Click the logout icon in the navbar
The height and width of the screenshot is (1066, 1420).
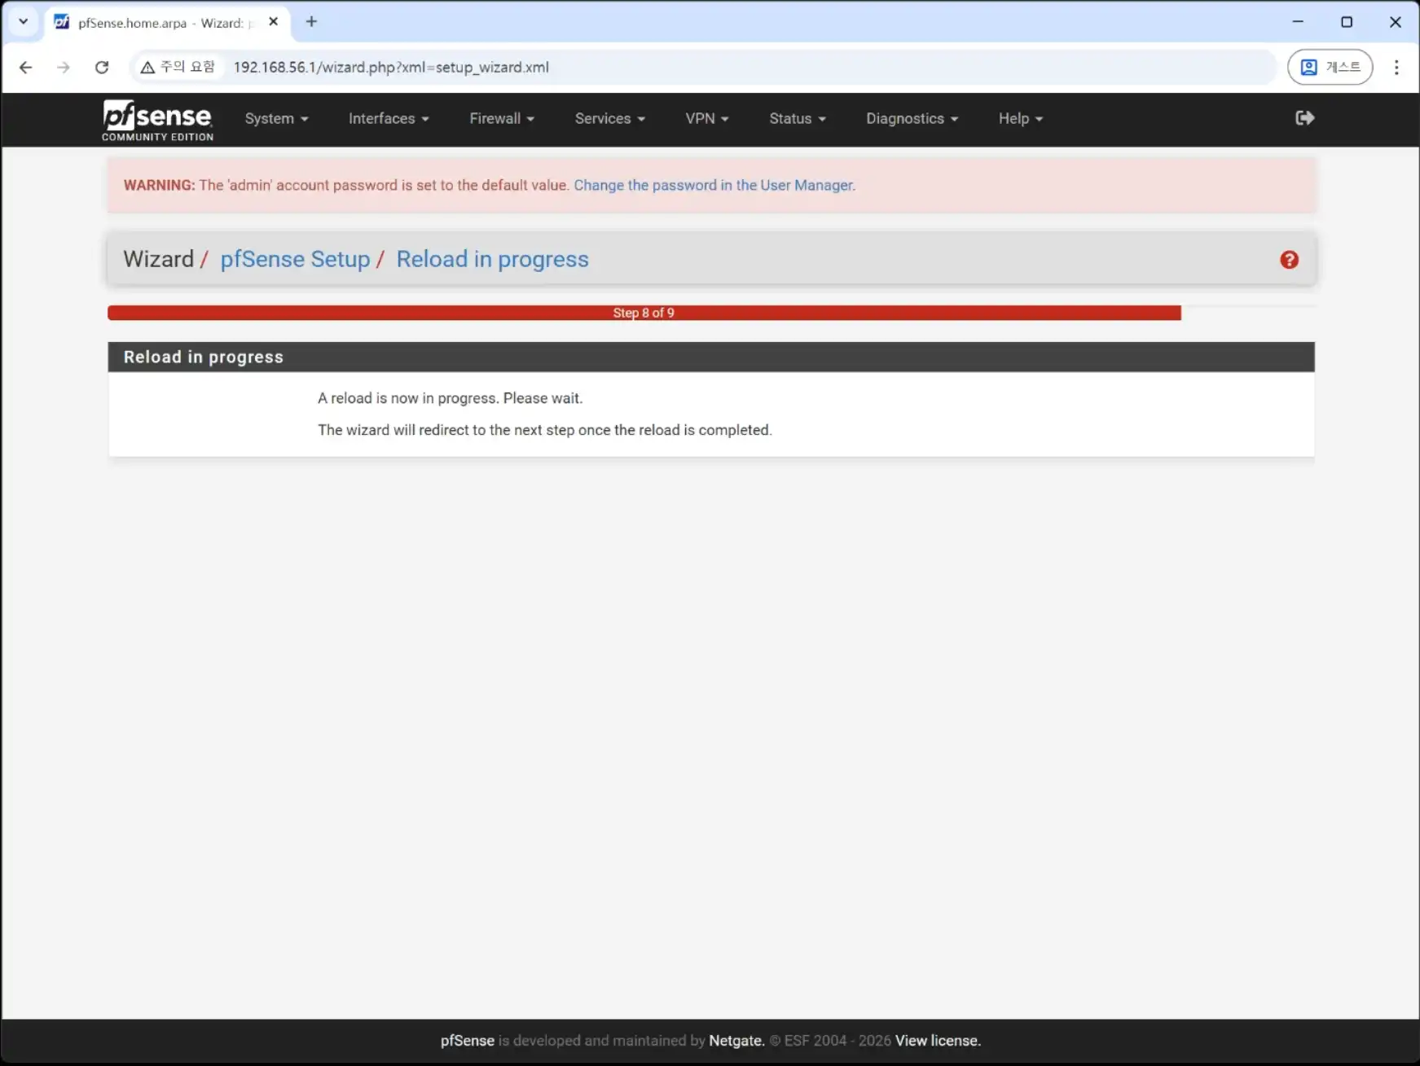[x=1304, y=118]
